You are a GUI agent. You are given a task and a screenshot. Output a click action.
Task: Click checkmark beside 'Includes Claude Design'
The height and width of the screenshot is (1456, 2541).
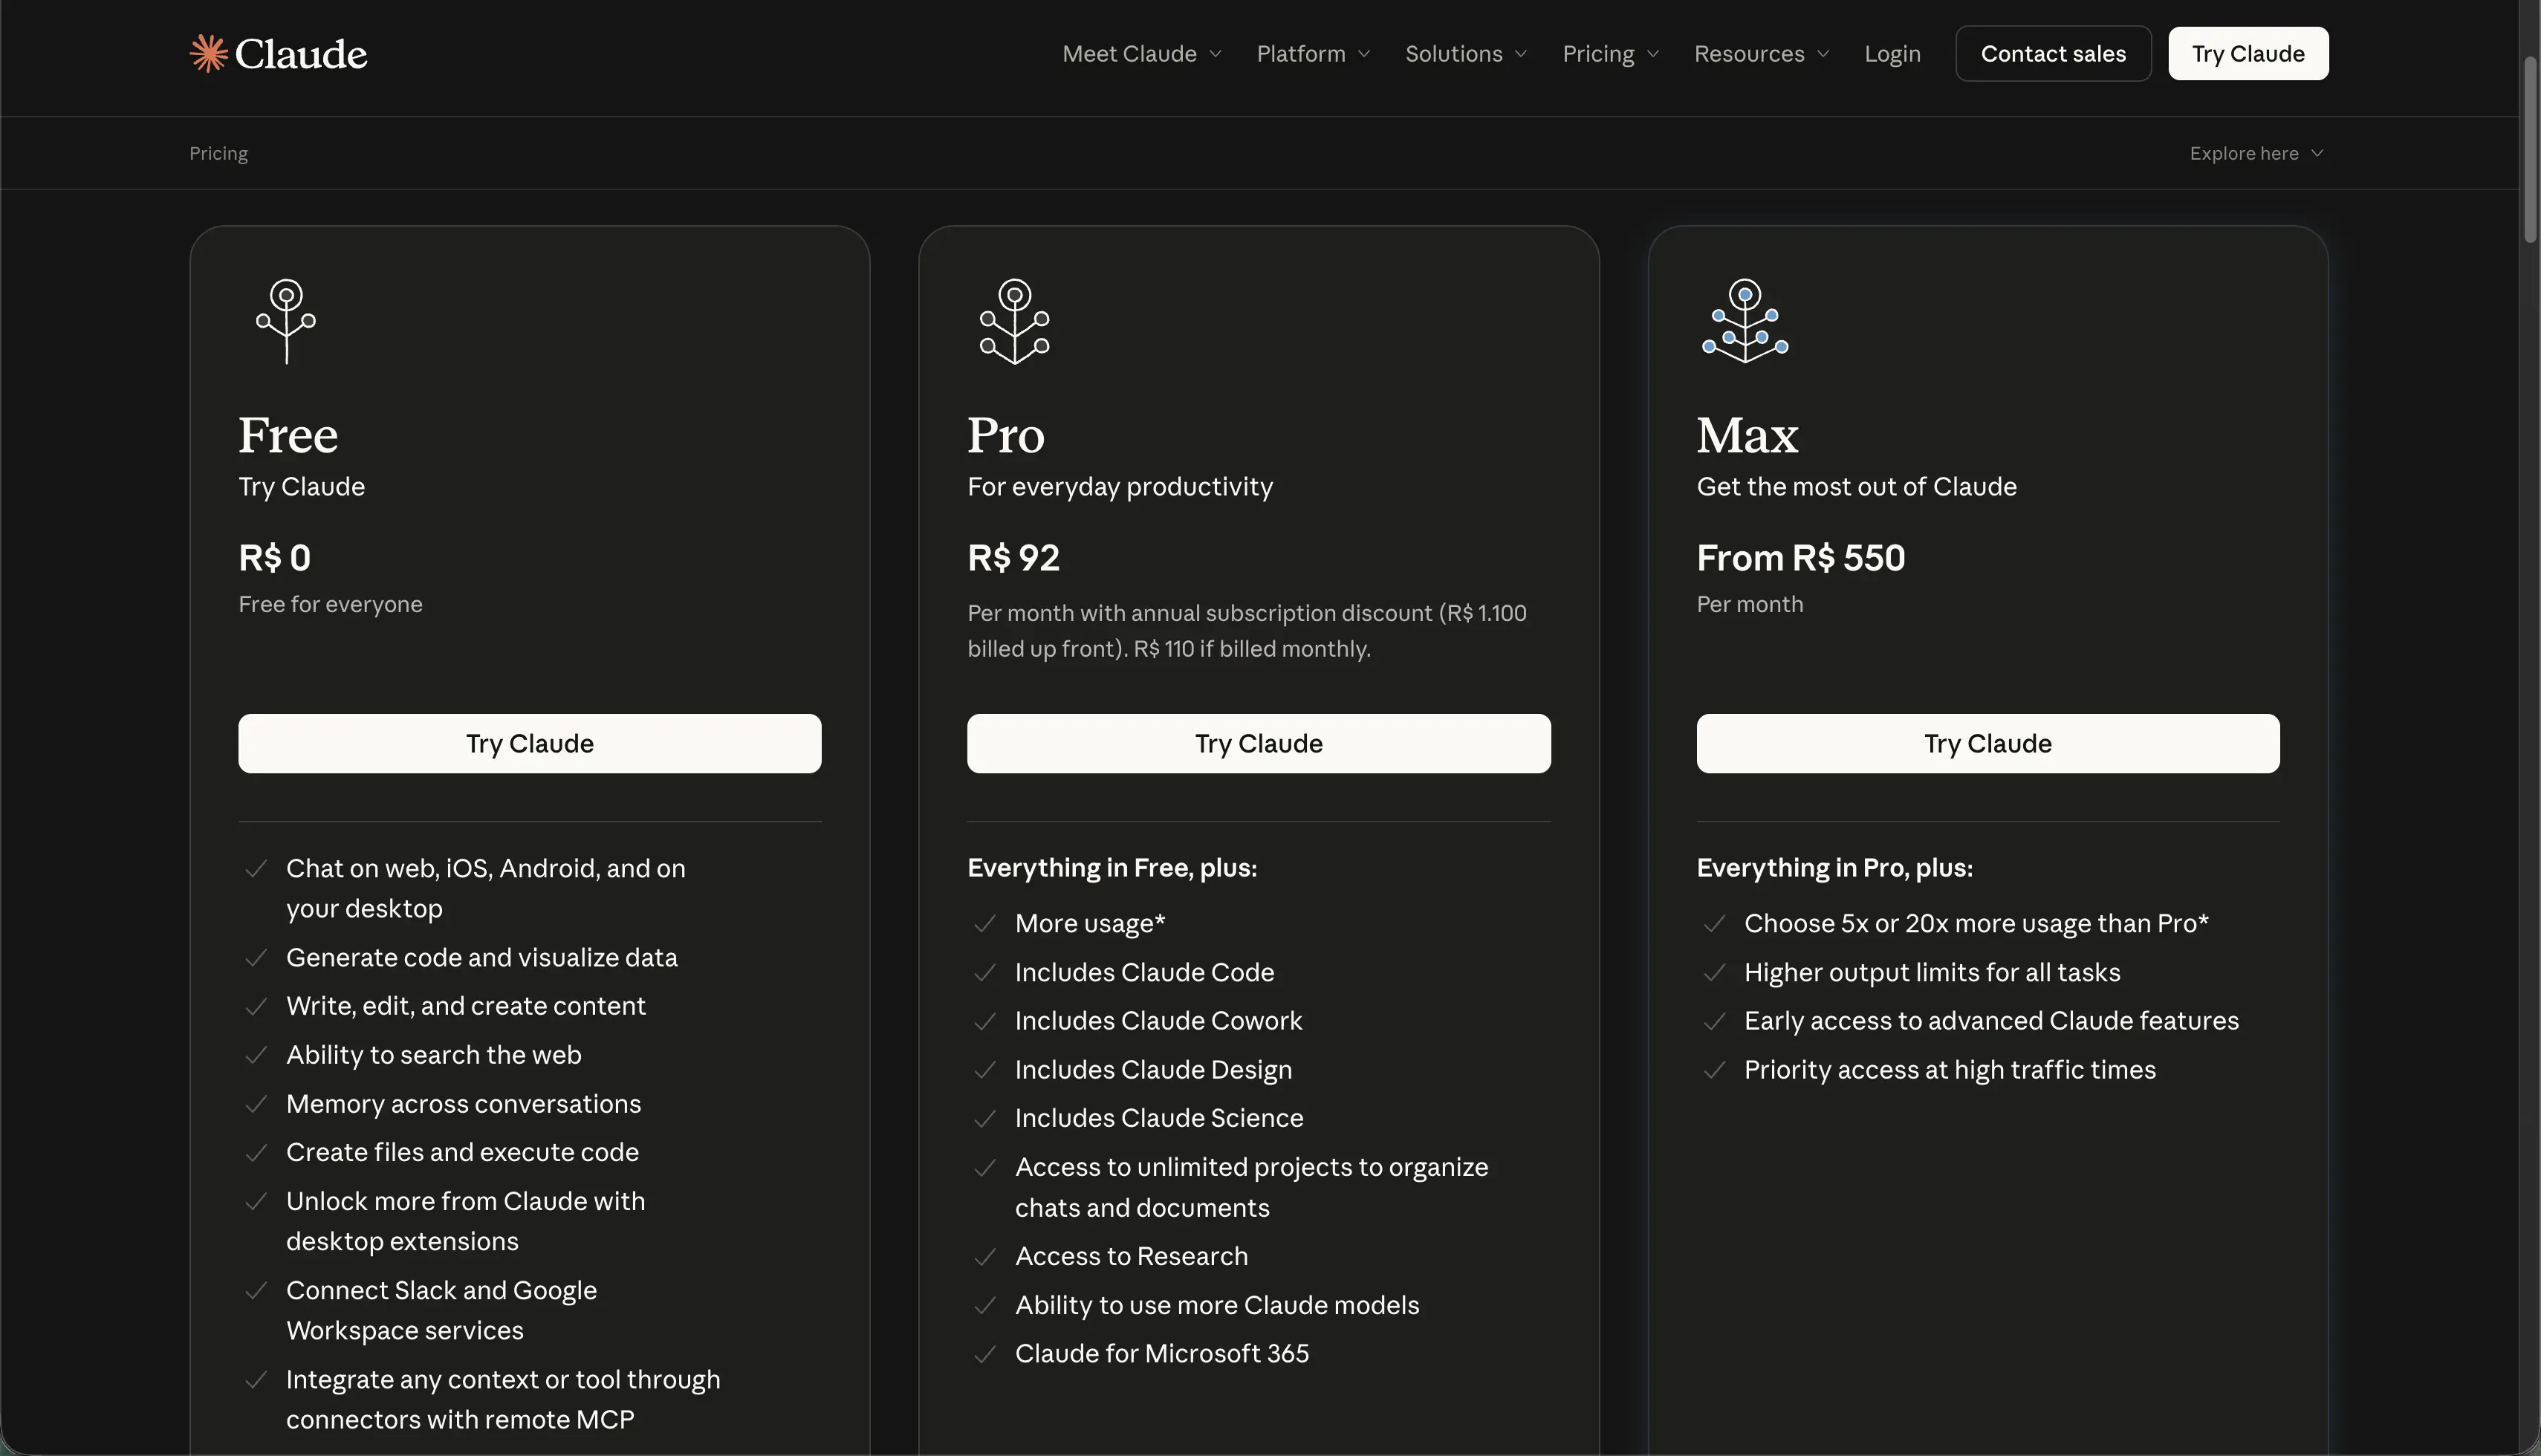tap(985, 1070)
